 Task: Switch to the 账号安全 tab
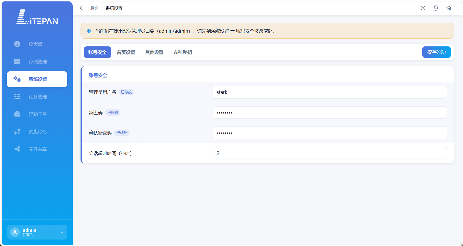click(x=97, y=52)
